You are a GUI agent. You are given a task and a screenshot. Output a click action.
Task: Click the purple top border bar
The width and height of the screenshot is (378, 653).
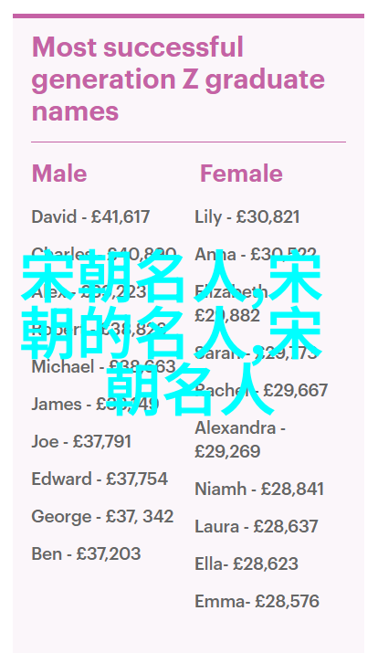point(189,16)
